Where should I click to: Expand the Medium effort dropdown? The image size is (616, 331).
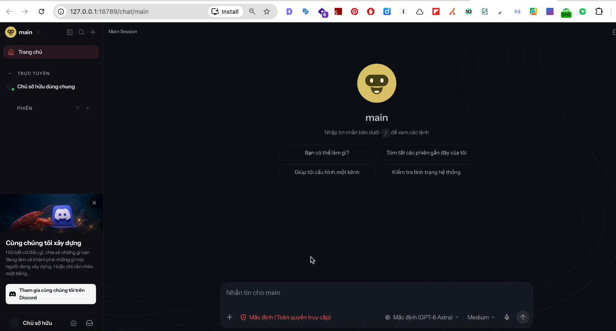481,317
